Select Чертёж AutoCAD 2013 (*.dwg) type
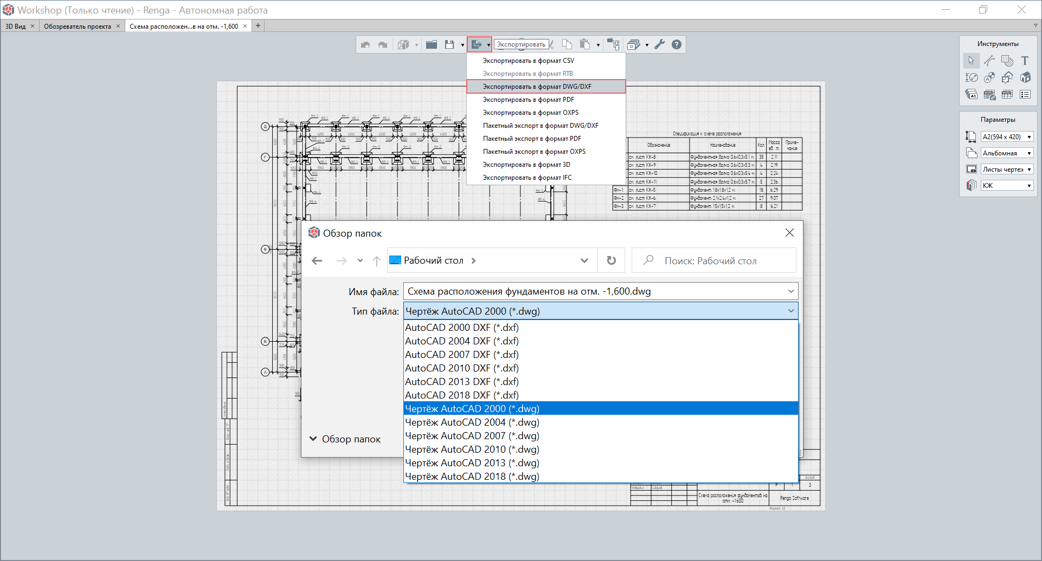 (601, 463)
